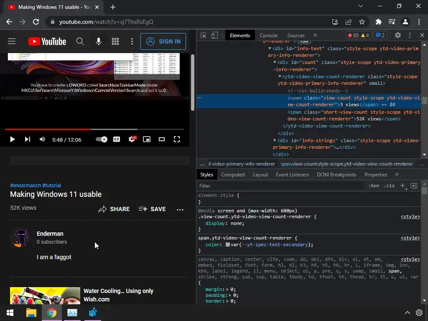Open YouTube search magnifier
Screen dimensions: 428x321
[x=80, y=41]
